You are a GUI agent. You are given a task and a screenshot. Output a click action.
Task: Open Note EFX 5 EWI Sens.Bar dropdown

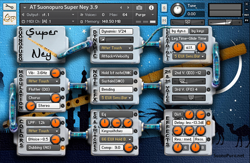tap(116, 98)
